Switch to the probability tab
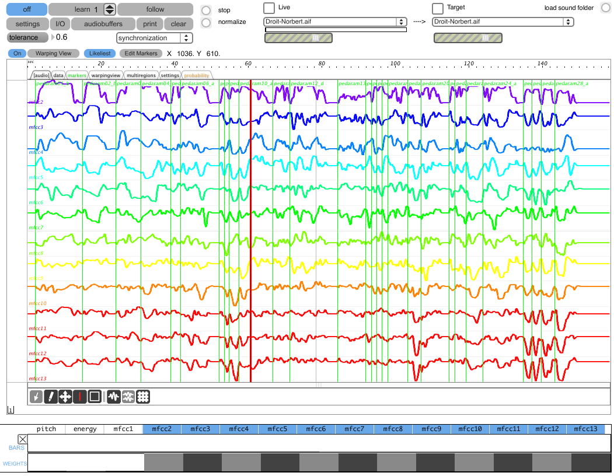Image resolution: width=614 pixels, height=476 pixels. click(197, 75)
